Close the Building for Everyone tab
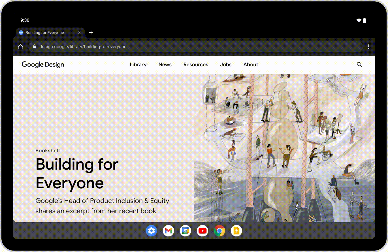388x252 pixels. 79,33
